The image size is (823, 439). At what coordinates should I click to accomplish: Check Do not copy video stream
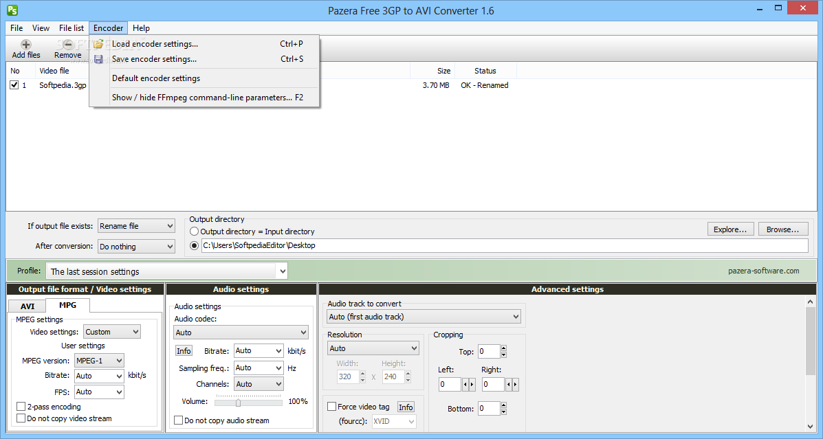(x=21, y=418)
